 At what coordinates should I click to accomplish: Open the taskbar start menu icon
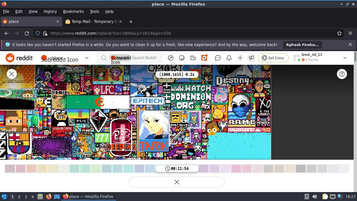click(x=4, y=197)
